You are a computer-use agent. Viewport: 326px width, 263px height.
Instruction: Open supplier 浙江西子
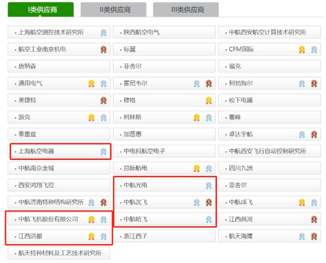(x=164, y=236)
